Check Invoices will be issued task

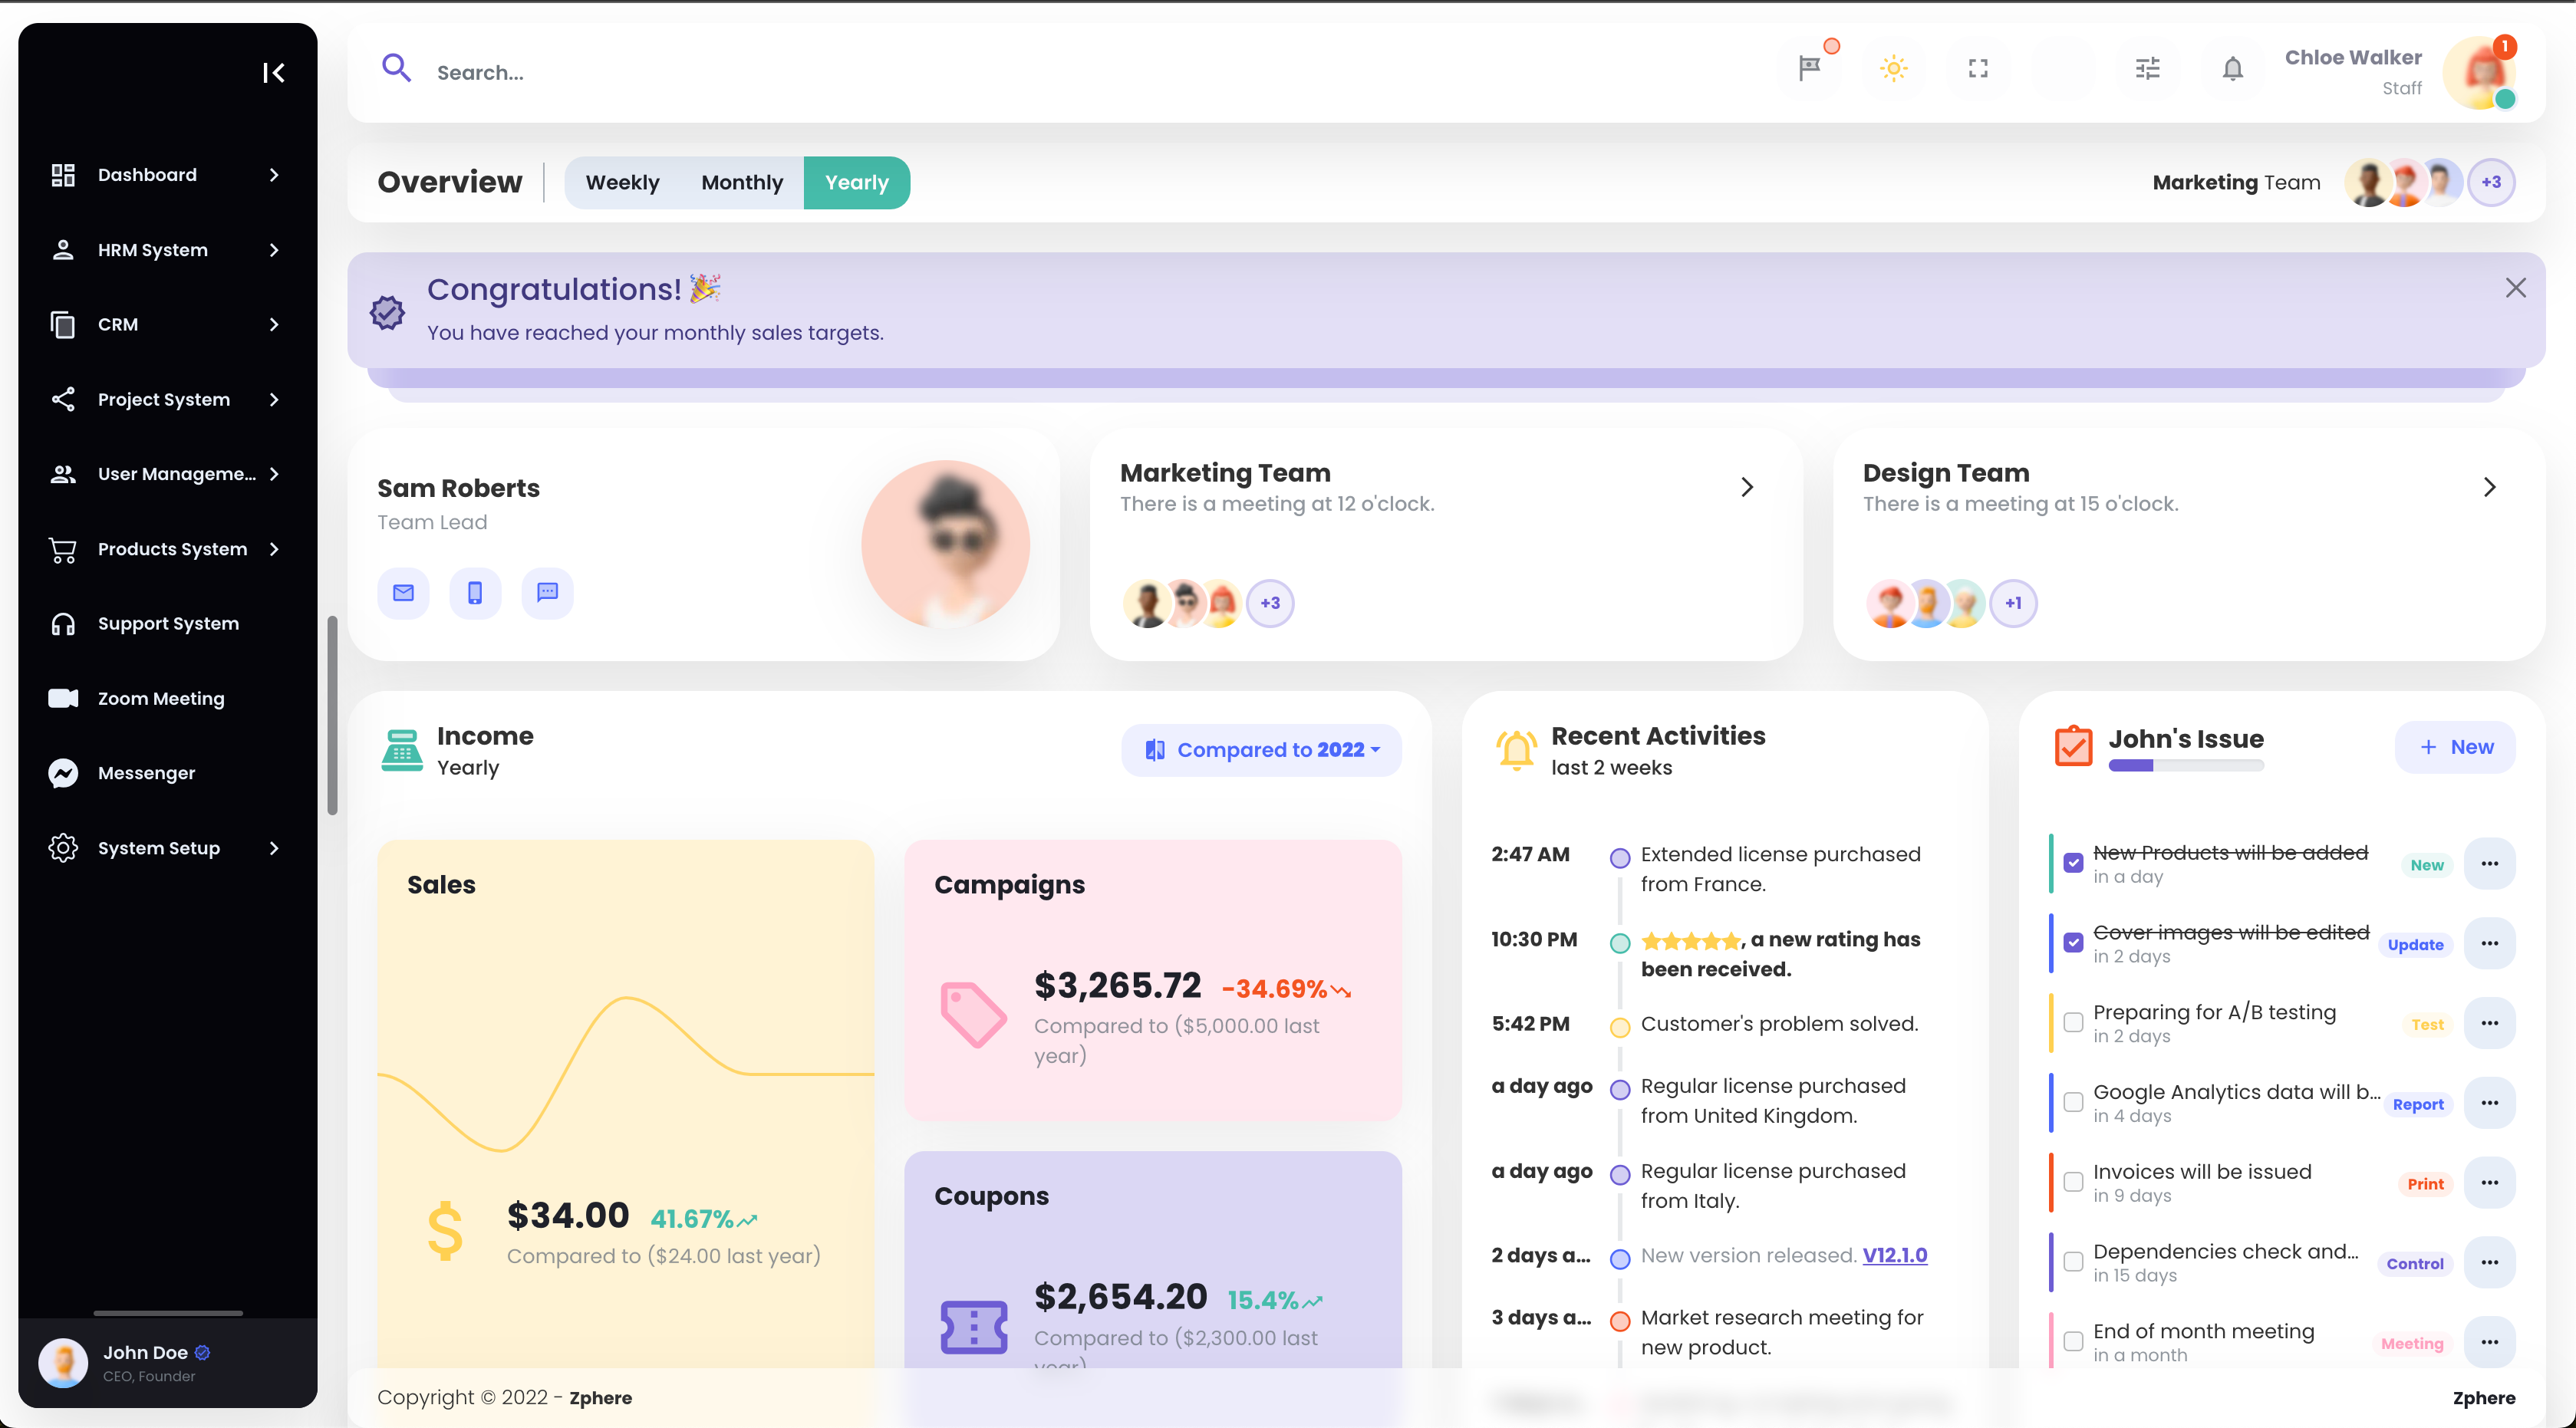coord(2073,1182)
